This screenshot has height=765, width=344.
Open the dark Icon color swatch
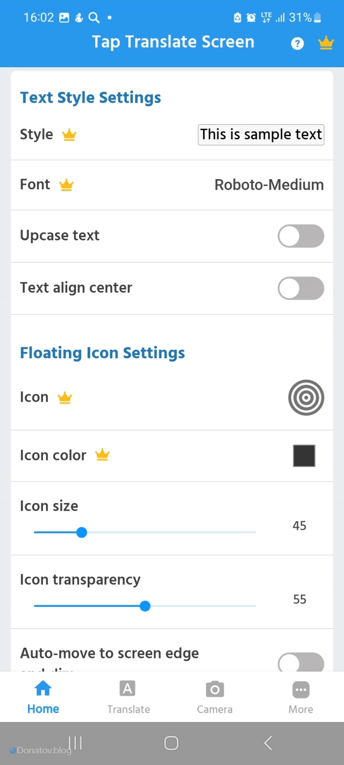tap(304, 456)
